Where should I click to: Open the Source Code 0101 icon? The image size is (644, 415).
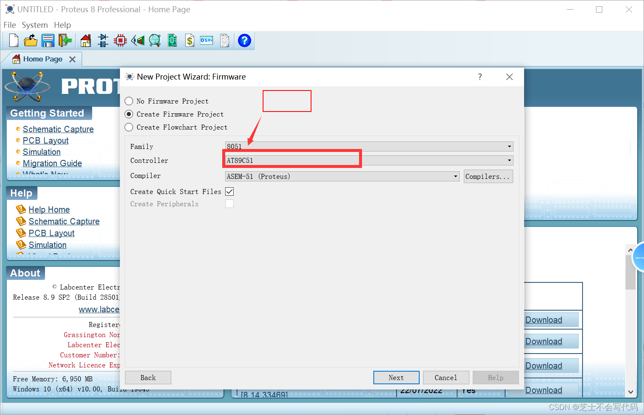(x=207, y=40)
